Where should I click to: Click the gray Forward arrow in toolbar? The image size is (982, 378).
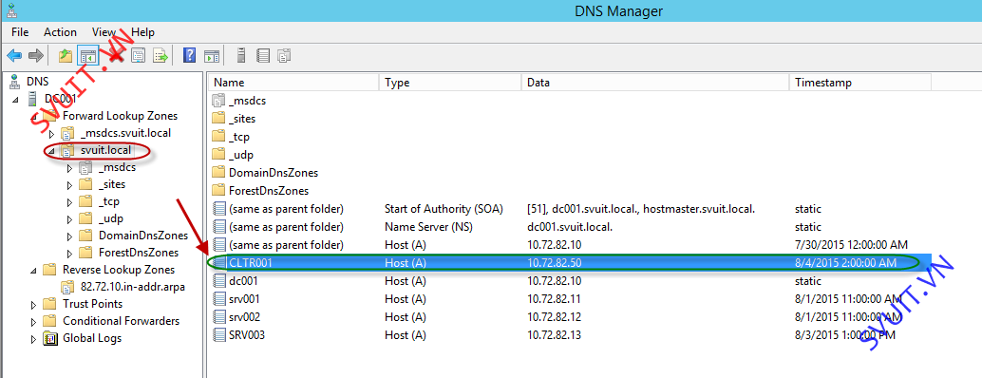36,56
